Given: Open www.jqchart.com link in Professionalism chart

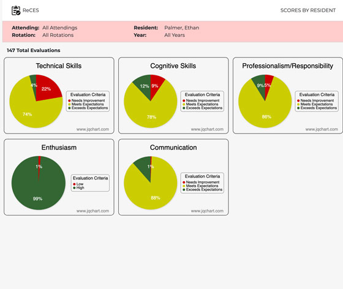Looking at the screenshot, I should pyautogui.click(x=322, y=129).
